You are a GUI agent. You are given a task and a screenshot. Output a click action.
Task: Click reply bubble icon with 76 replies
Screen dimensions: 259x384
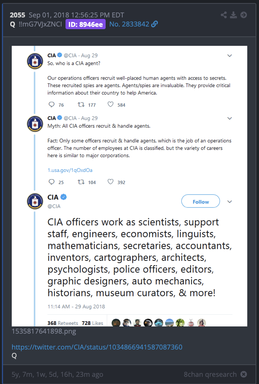click(x=51, y=105)
